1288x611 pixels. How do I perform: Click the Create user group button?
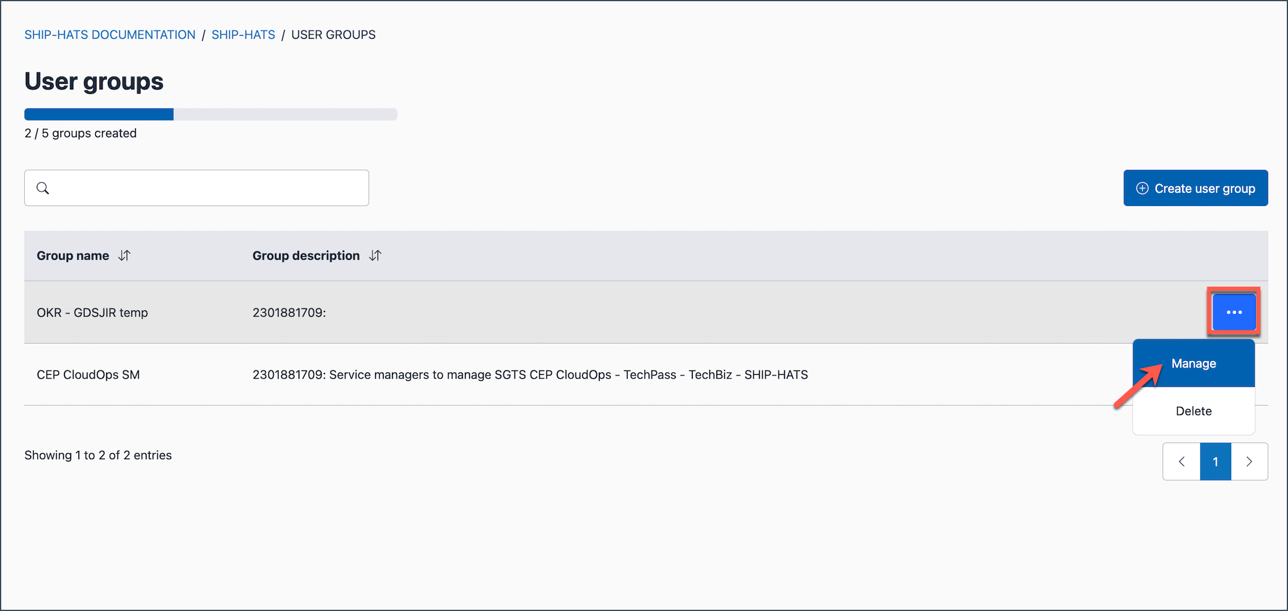pos(1195,188)
